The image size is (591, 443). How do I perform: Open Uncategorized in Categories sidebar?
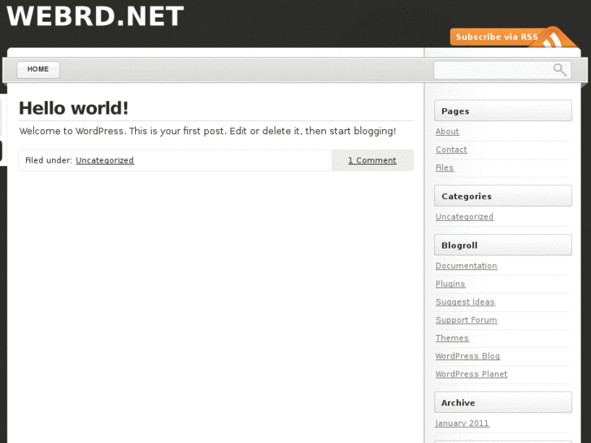click(465, 217)
